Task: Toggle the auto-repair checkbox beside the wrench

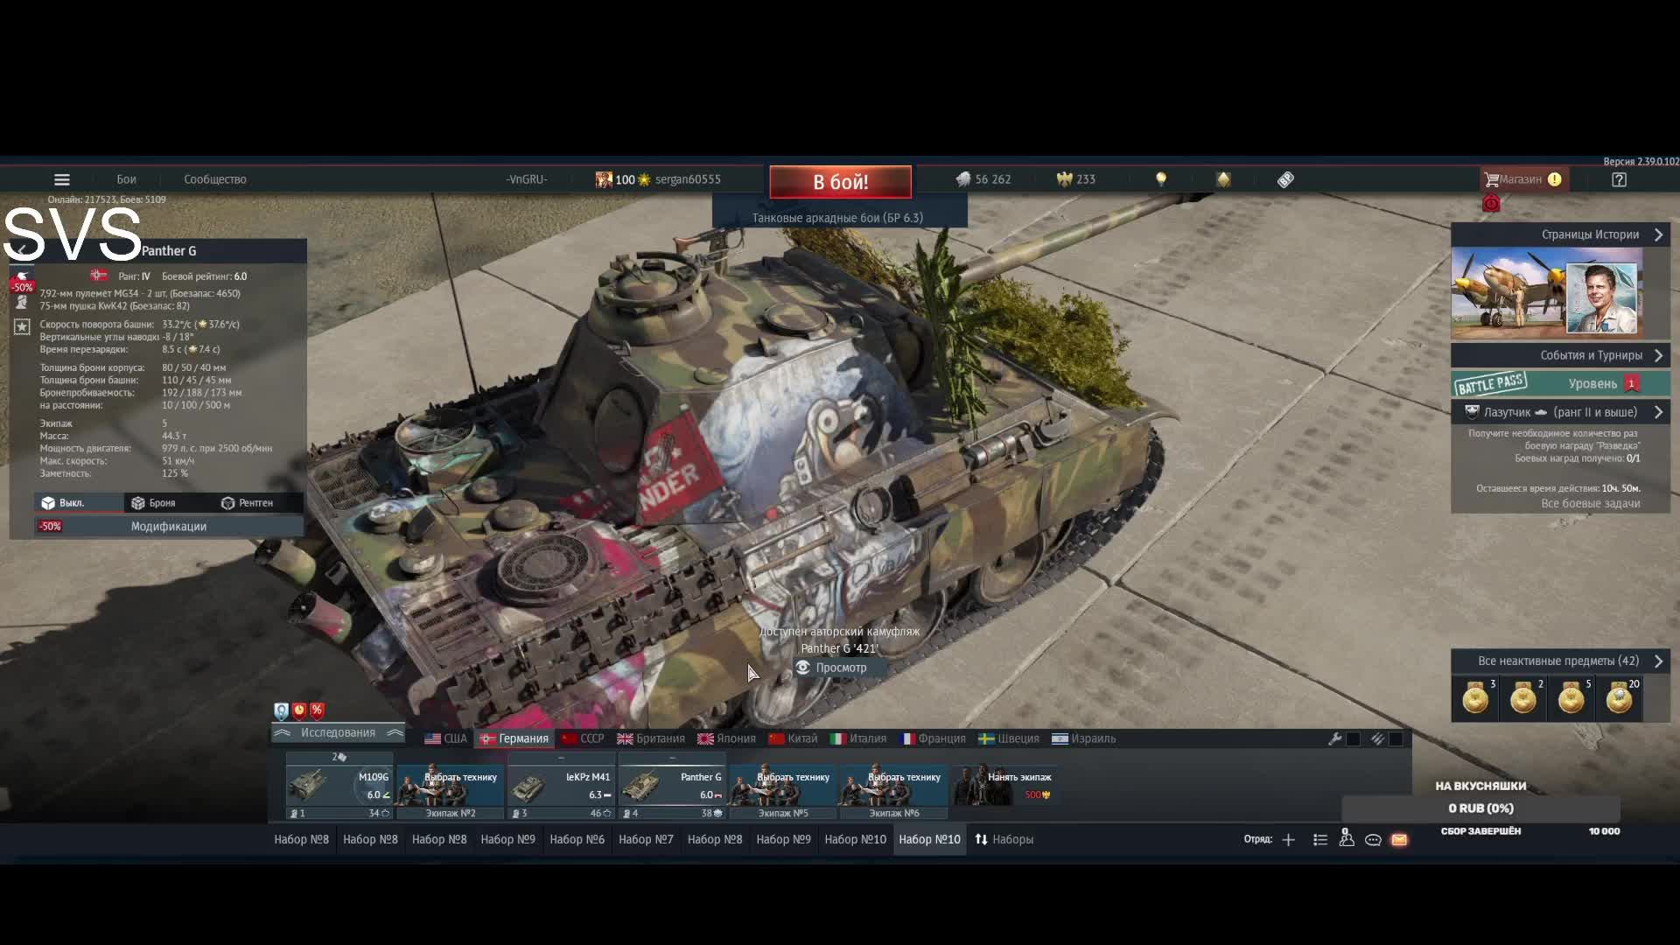Action: click(1354, 738)
